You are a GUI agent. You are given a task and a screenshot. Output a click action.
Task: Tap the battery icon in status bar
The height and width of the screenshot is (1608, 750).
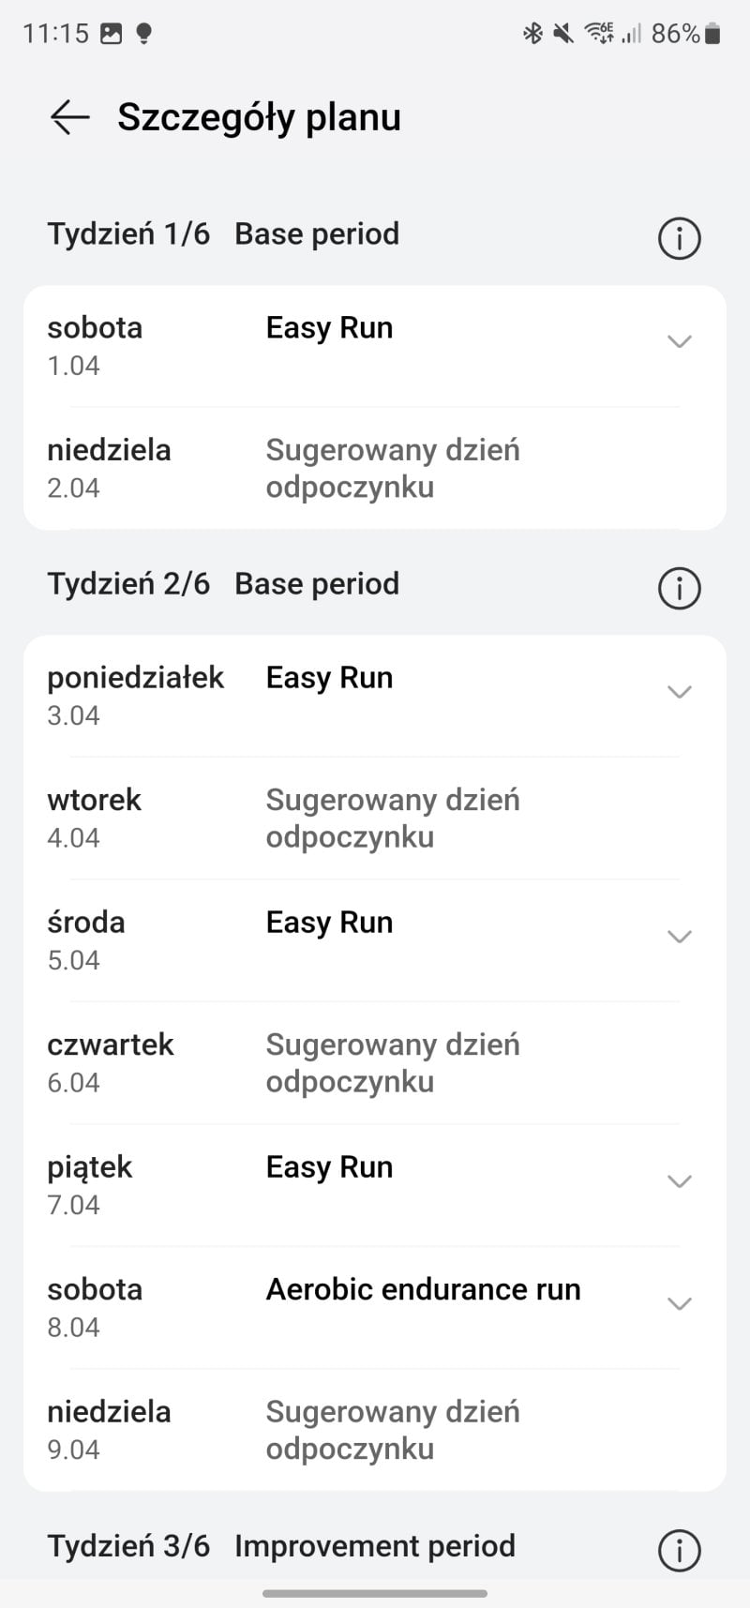(x=712, y=34)
